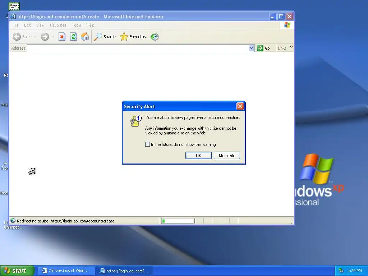Screen dimensions: 368x276
Task: Open the Start menu
Action: [x=17, y=271]
